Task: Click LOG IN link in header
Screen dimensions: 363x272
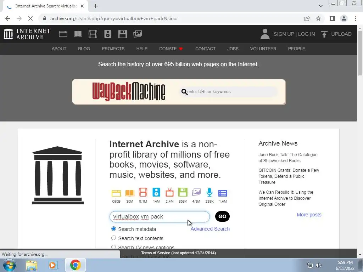Action: (306, 34)
